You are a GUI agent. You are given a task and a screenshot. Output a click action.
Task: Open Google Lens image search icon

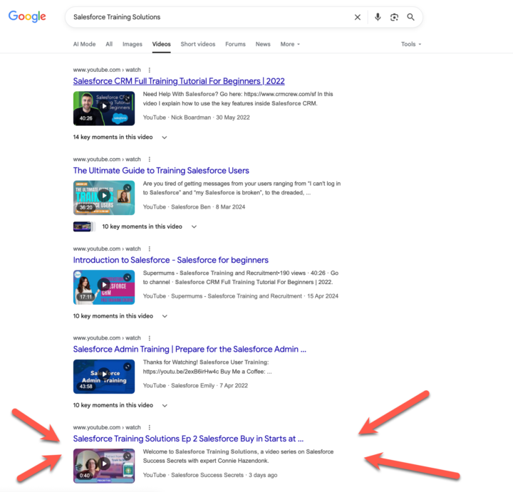[394, 17]
